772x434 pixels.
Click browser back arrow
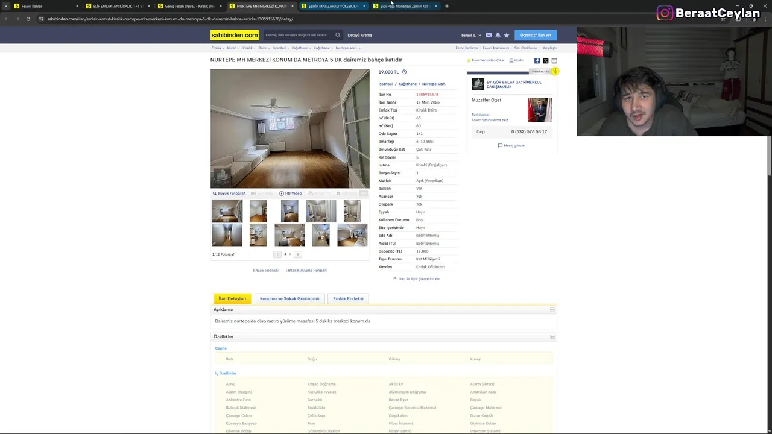click(6, 19)
